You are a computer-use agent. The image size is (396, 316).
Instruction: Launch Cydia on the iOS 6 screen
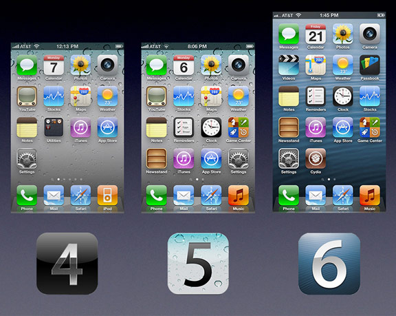click(x=316, y=158)
